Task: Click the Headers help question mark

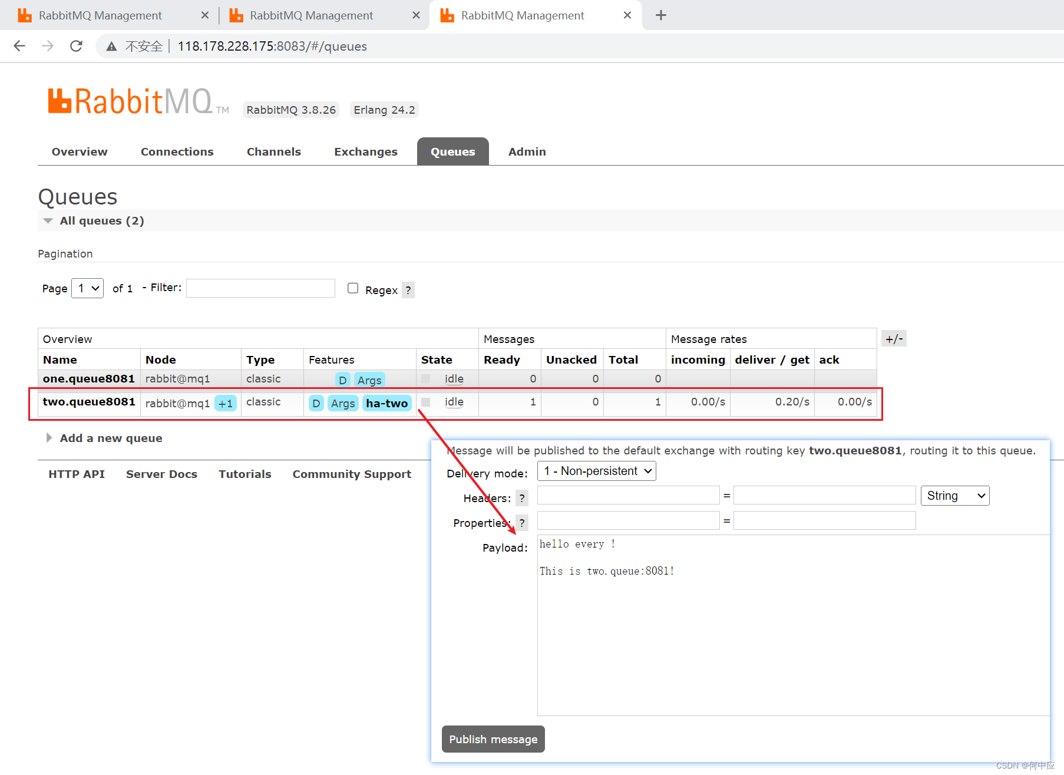Action: pos(522,498)
